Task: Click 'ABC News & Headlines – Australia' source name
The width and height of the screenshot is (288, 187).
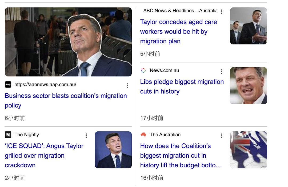Action: (180, 11)
